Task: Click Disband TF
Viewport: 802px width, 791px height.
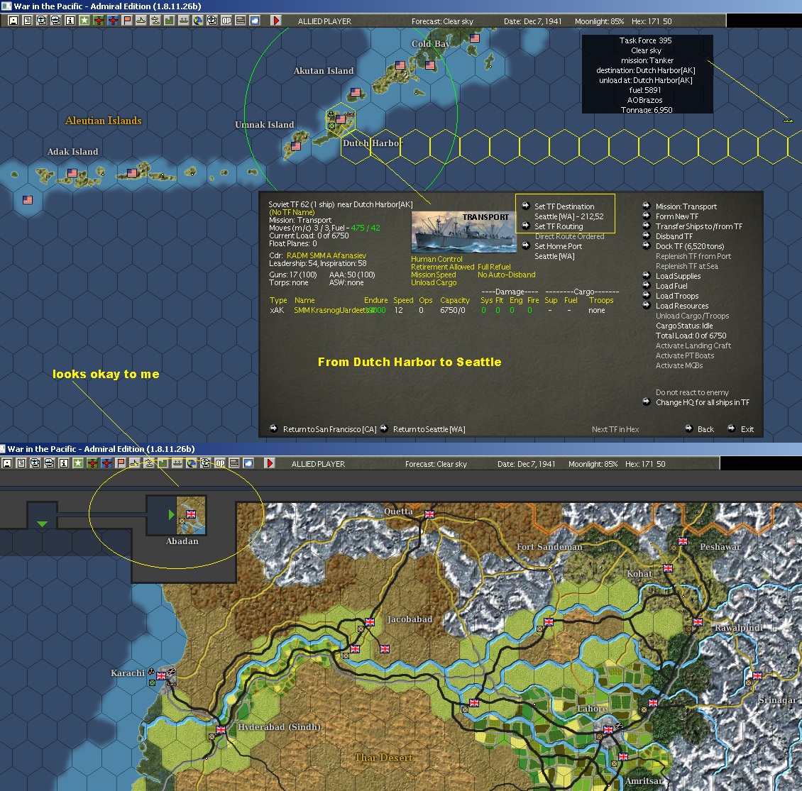Action: click(674, 236)
